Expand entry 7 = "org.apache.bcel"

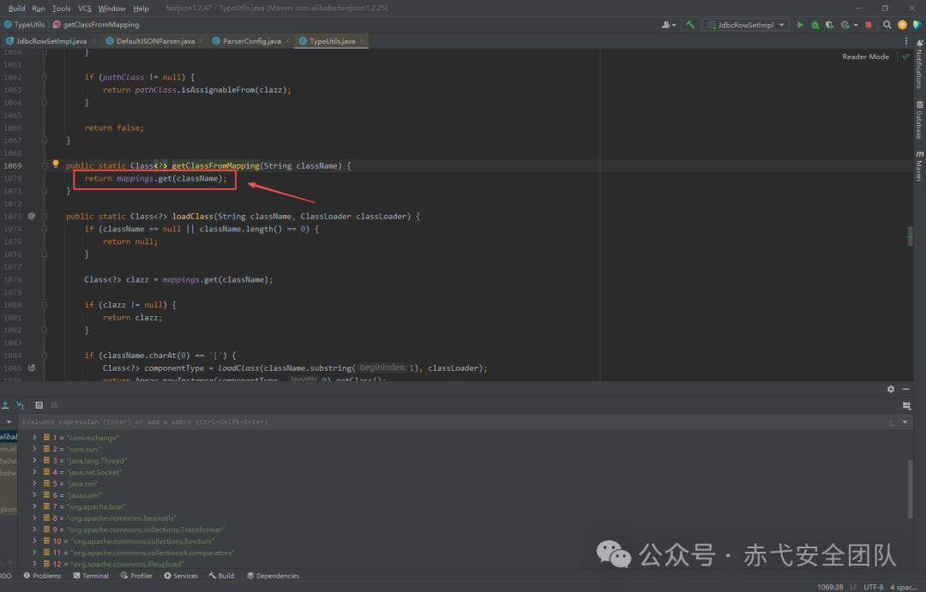coord(35,506)
